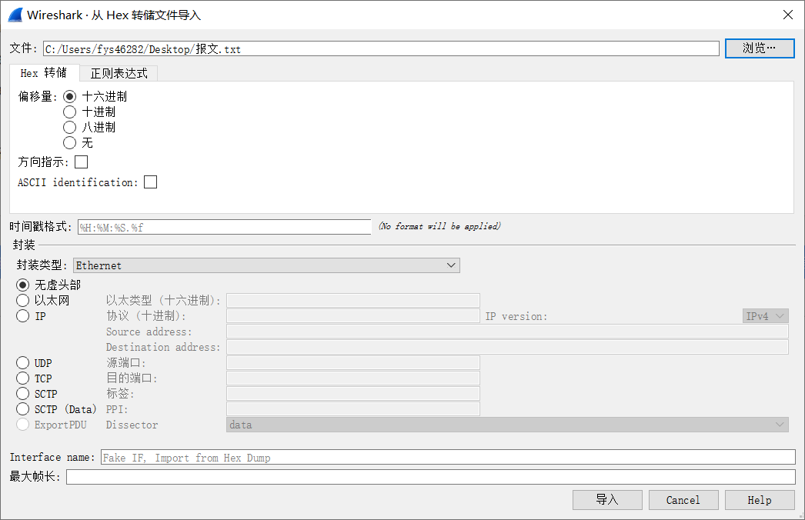Viewport: 805px width, 520px height.
Task: Click the "(No format will be applied)" text
Action: coord(439,226)
